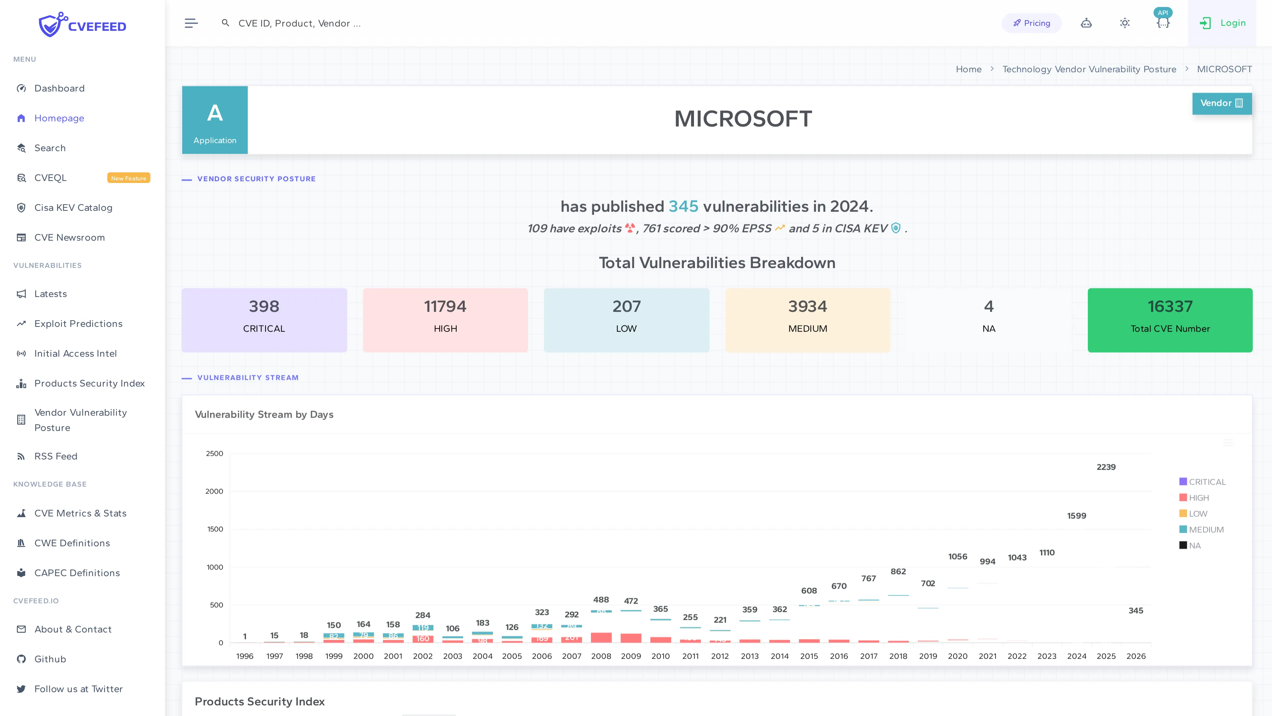This screenshot has height=716, width=1272.
Task: Expand the breadcrumb item Technology Vendor Vulnerability Posture
Action: coord(1089,69)
